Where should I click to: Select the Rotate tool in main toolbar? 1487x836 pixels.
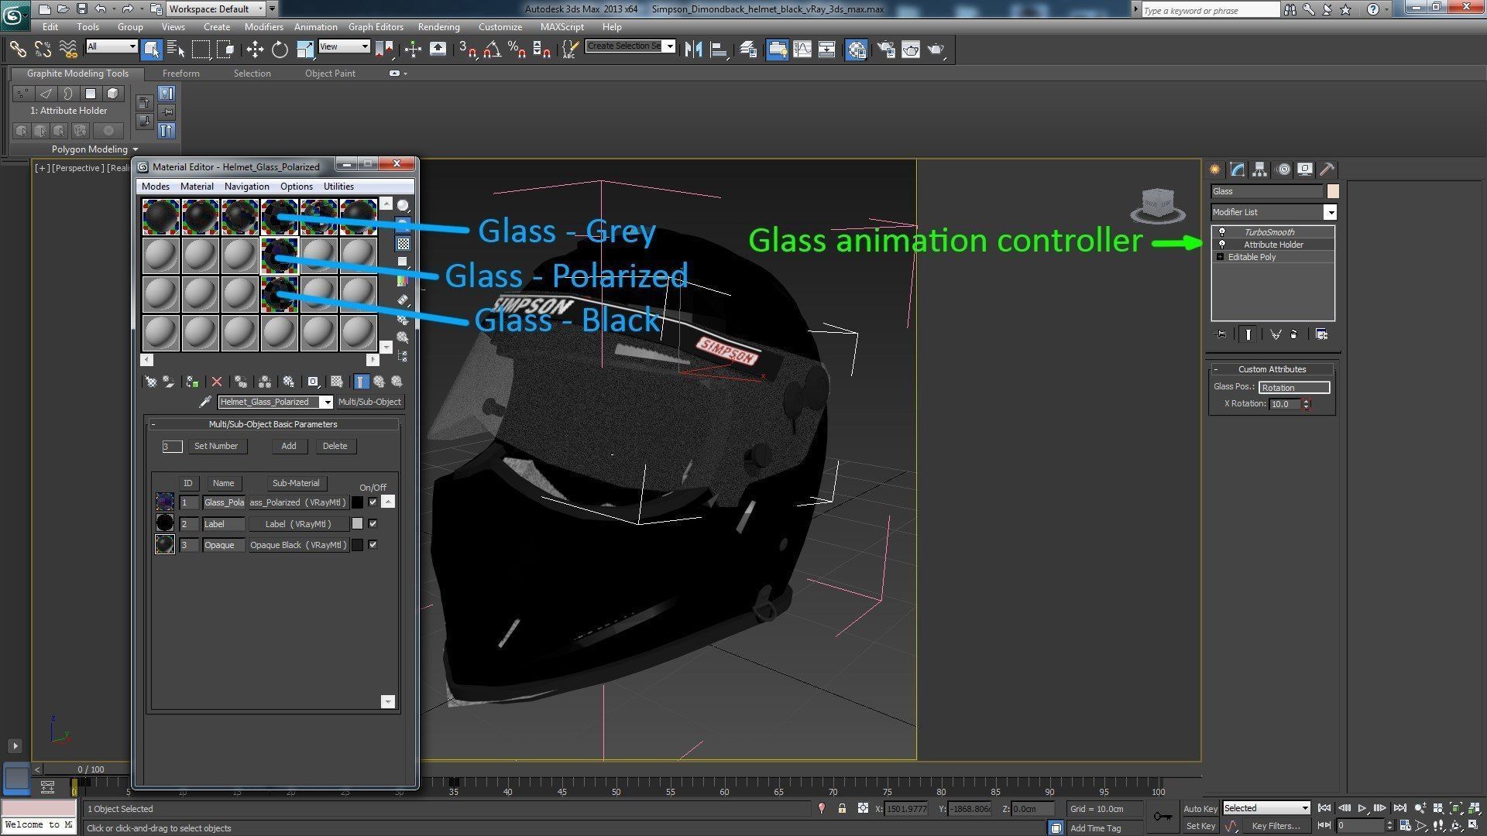click(280, 50)
